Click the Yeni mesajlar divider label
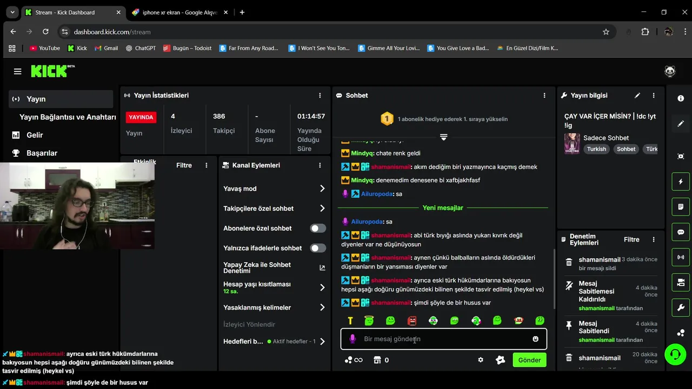 coord(443,207)
